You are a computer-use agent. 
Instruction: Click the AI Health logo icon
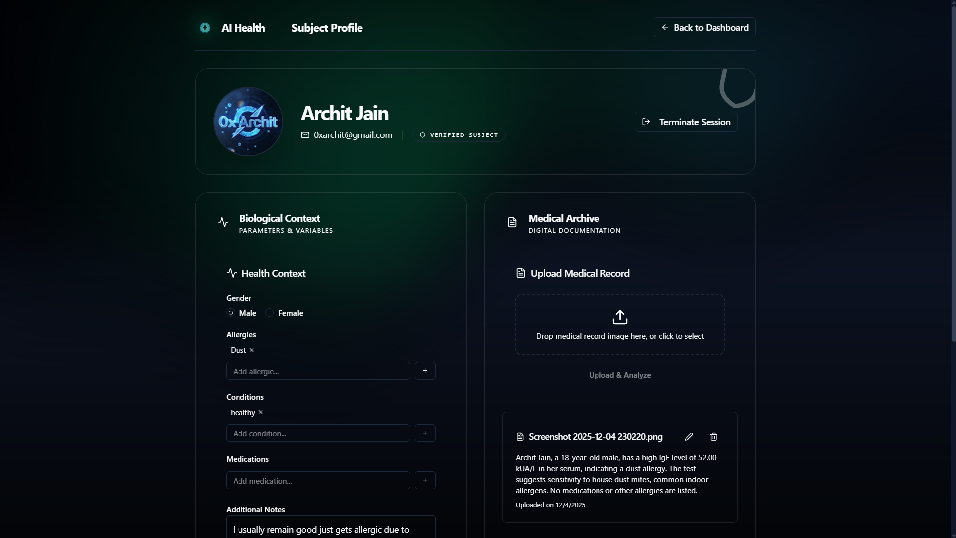205,28
